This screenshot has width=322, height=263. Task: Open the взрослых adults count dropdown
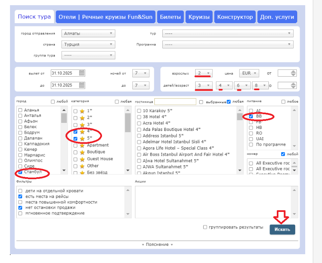coord(203,73)
